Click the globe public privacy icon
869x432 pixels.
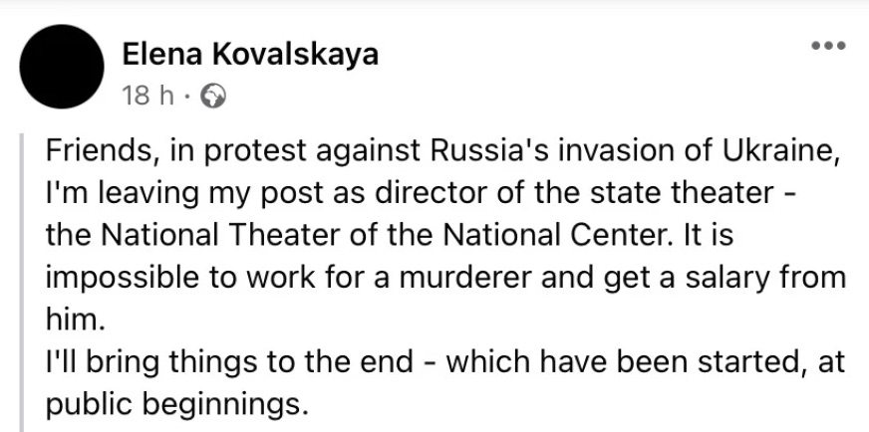point(213,97)
